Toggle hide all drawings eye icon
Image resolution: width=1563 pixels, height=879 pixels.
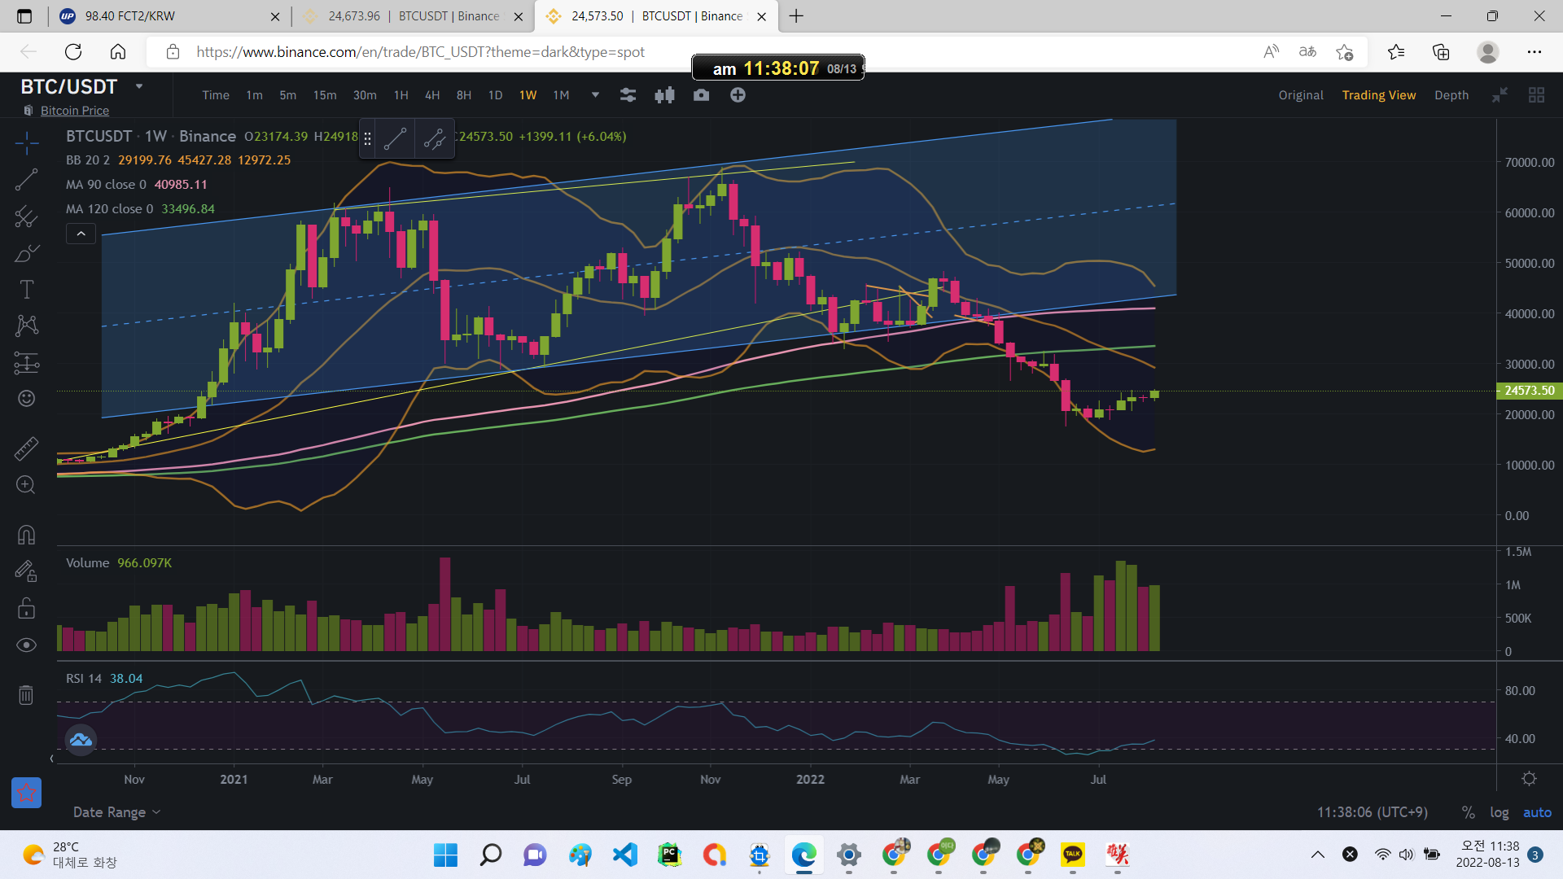tap(26, 645)
